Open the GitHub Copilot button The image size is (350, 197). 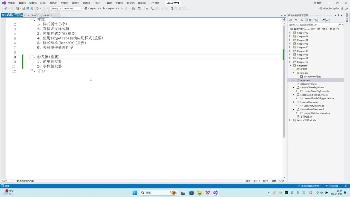coord(329,8)
